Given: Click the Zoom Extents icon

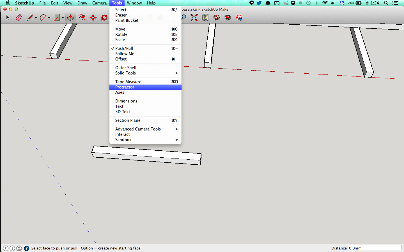Looking at the screenshot, I should (194, 18).
